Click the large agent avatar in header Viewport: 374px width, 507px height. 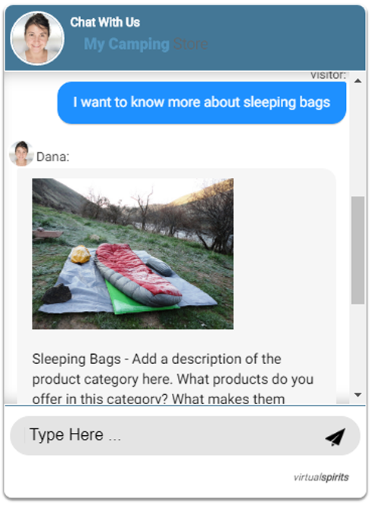pos(37,39)
